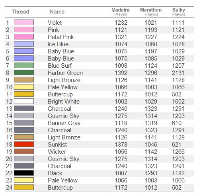The image size is (199, 196).
Task: Click the Madeira Rayon column header
Action: click(x=121, y=12)
